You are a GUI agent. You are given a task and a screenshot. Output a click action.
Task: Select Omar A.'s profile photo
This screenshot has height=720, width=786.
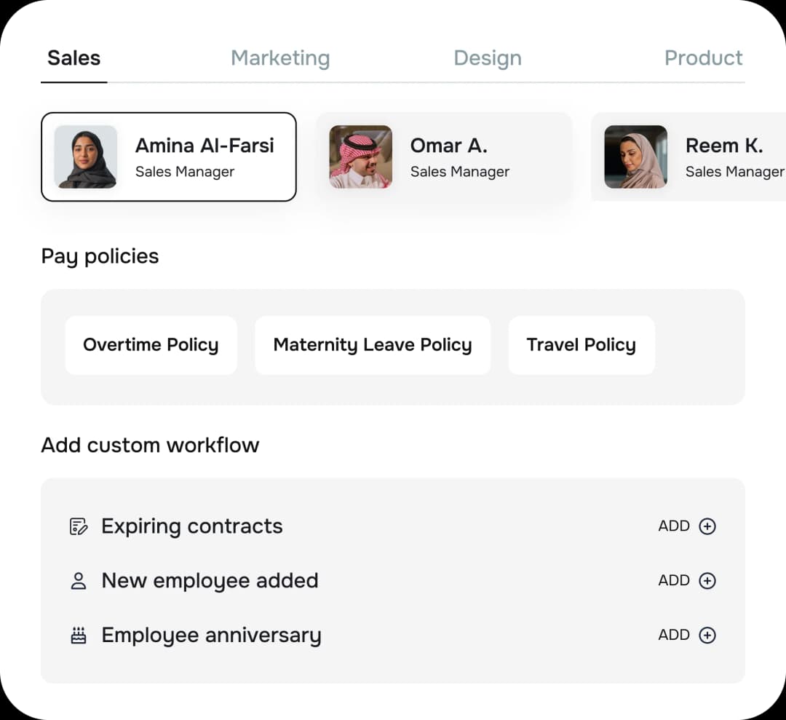(x=360, y=157)
